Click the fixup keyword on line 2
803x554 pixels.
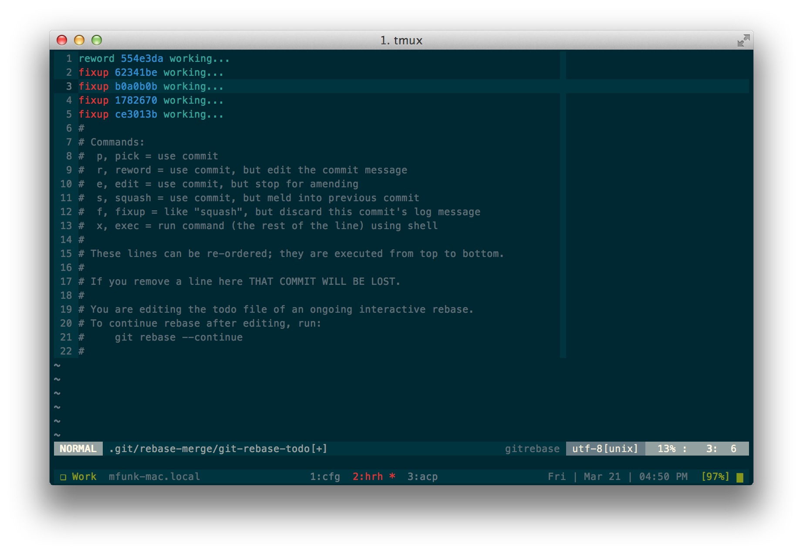pos(93,72)
